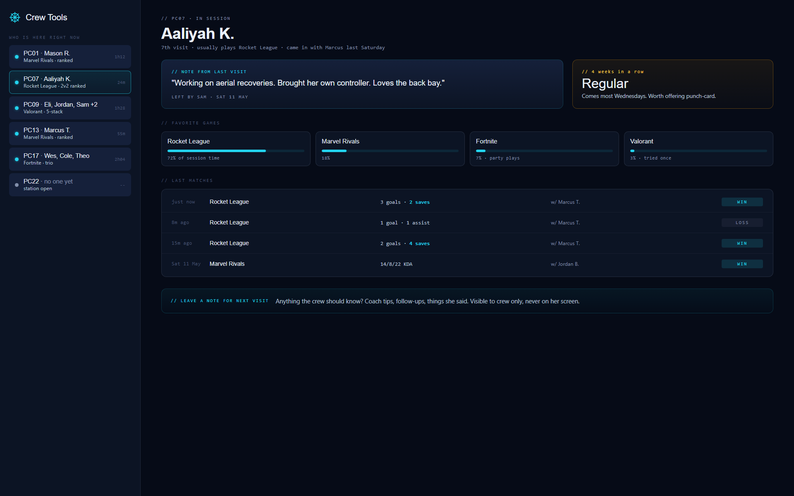Click the 2h04 timer on PC17
This screenshot has height=496, width=794.
120,160
